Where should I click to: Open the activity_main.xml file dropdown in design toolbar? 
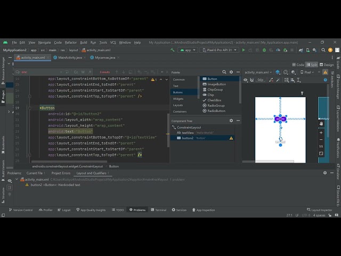point(258,72)
